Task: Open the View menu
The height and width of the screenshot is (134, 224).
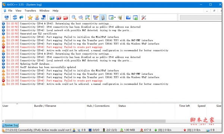Action: 18,10
